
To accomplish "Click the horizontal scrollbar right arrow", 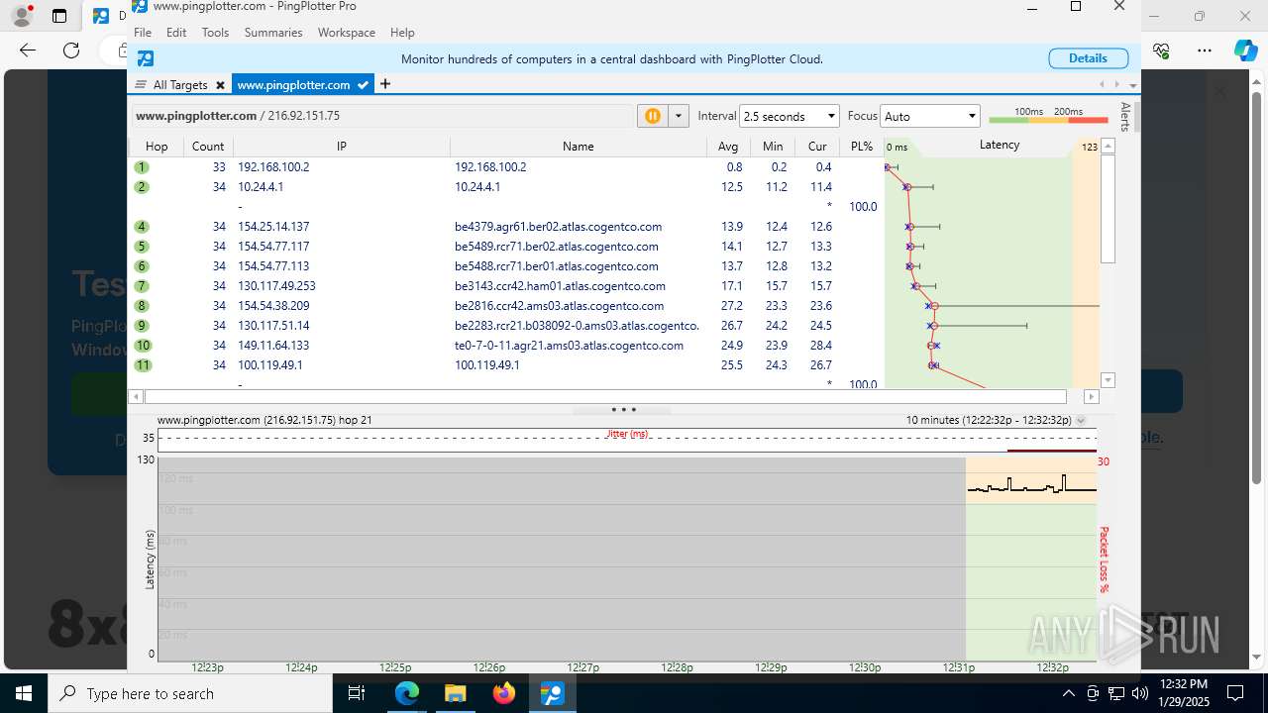I will coord(1092,396).
